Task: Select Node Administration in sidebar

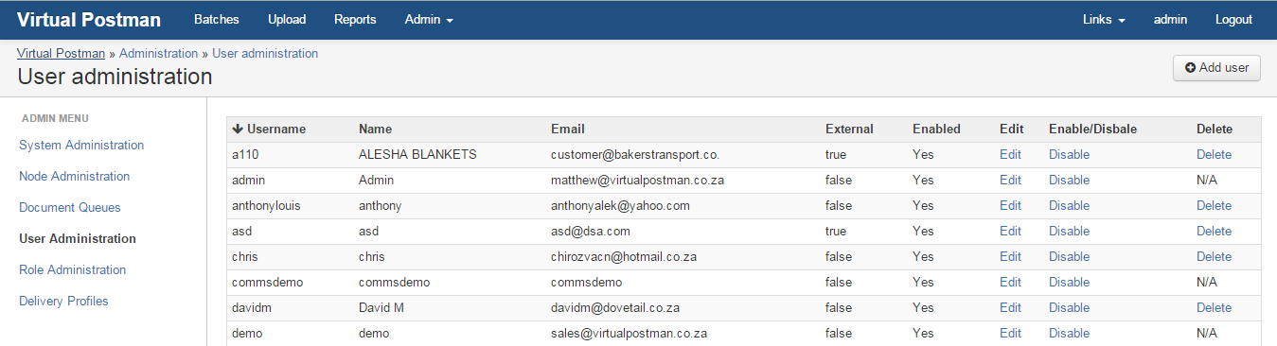Action: (75, 176)
